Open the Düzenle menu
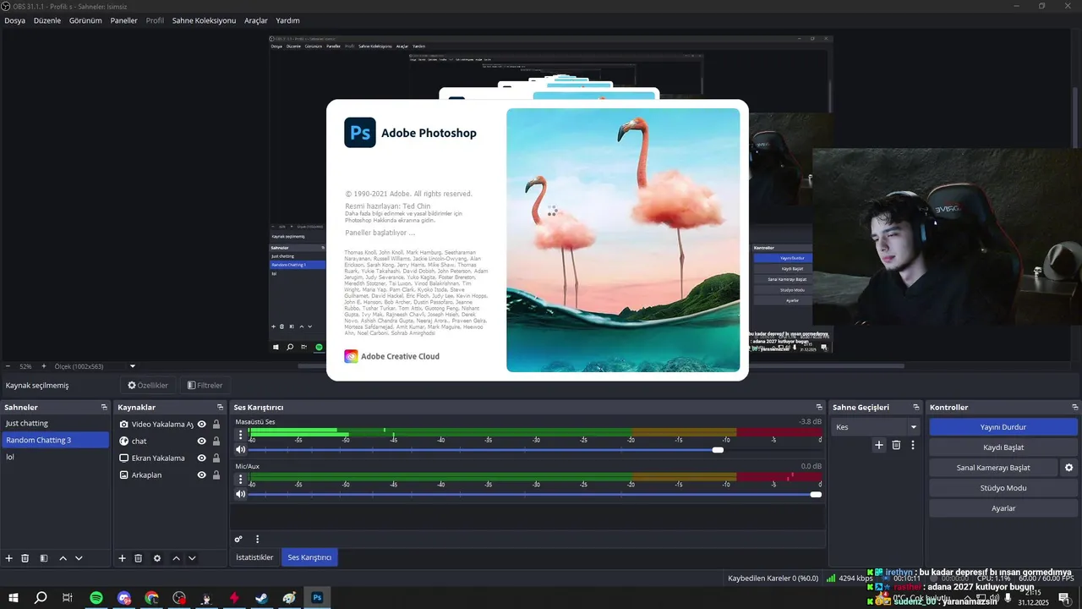Screen dimensions: 1082x609 (x=47, y=20)
